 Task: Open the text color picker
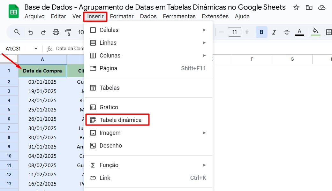[x=299, y=32]
